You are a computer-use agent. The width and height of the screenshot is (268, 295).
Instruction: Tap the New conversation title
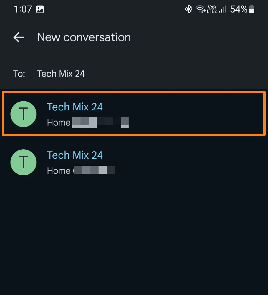point(84,37)
